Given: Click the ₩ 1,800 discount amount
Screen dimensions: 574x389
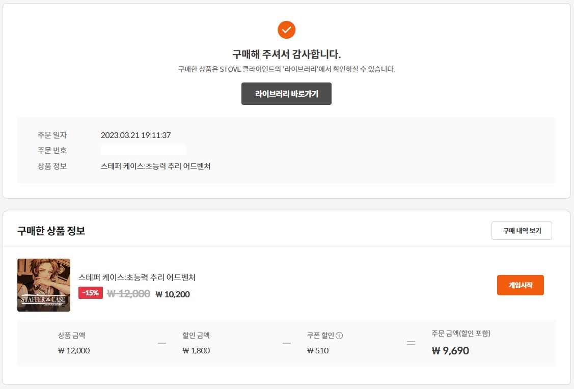Looking at the screenshot, I should click(196, 350).
